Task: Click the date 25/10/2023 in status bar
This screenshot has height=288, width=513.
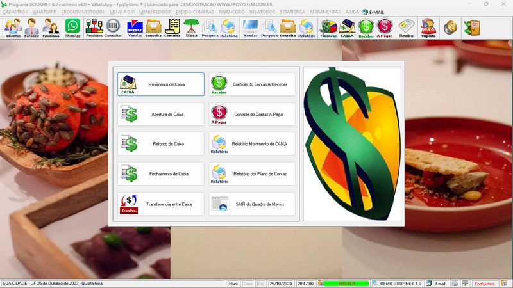Action: pos(280,284)
